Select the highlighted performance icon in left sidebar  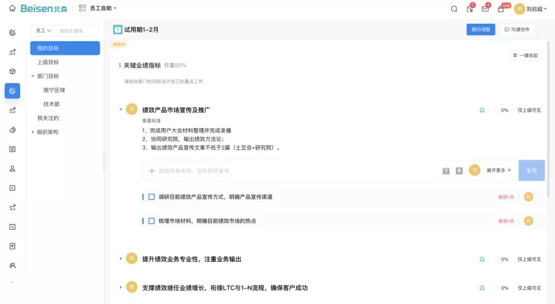[12, 91]
